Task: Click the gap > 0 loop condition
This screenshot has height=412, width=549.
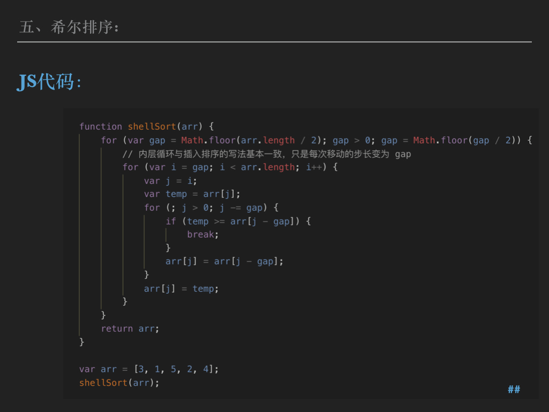Action: click(x=352, y=141)
